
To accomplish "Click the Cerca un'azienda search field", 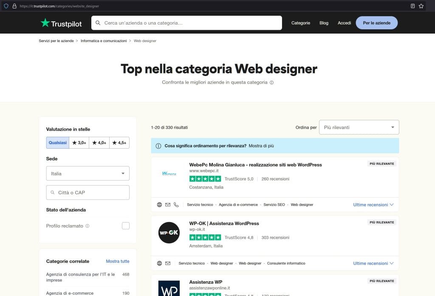I will click(x=187, y=23).
